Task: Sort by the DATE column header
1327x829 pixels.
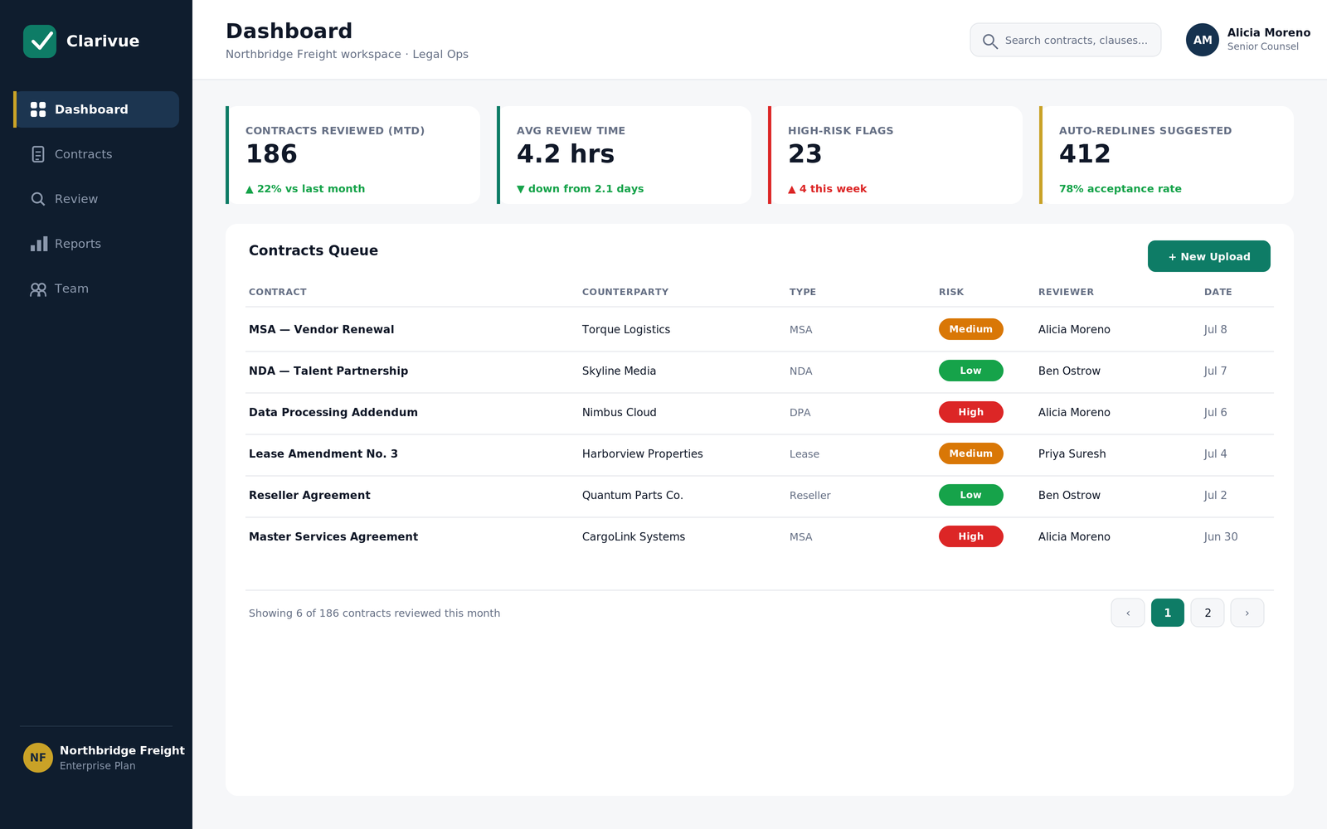Action: 1218,292
